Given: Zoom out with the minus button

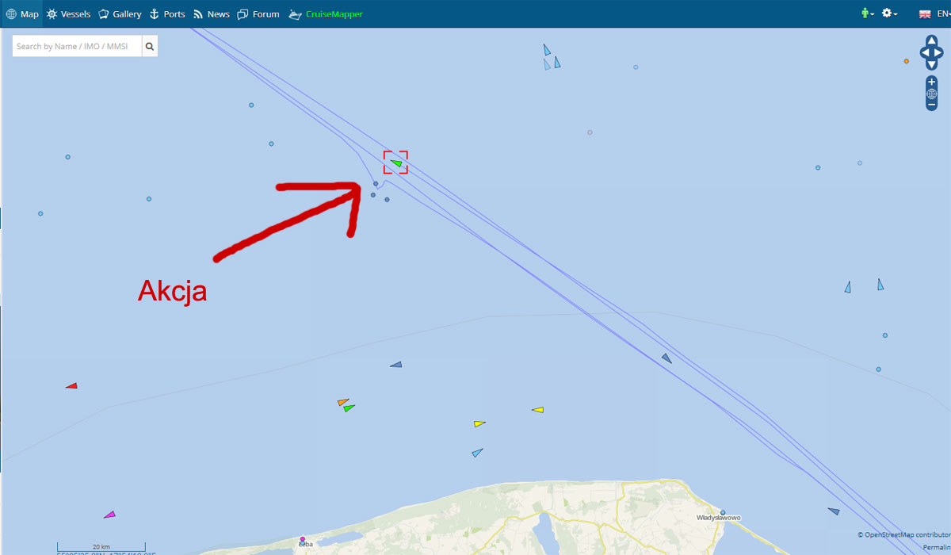Looking at the screenshot, I should click(x=931, y=105).
